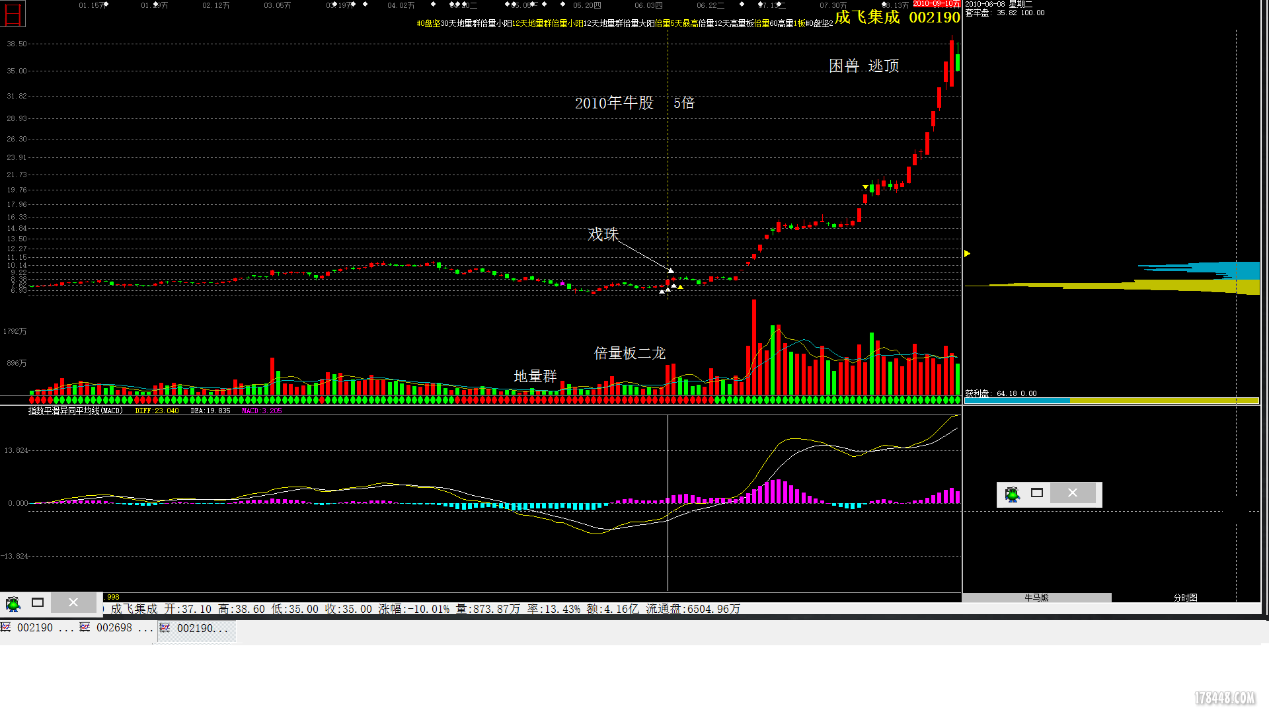Click the 量:873.87万 volume status value
The image size is (1269, 714).
pos(488,609)
